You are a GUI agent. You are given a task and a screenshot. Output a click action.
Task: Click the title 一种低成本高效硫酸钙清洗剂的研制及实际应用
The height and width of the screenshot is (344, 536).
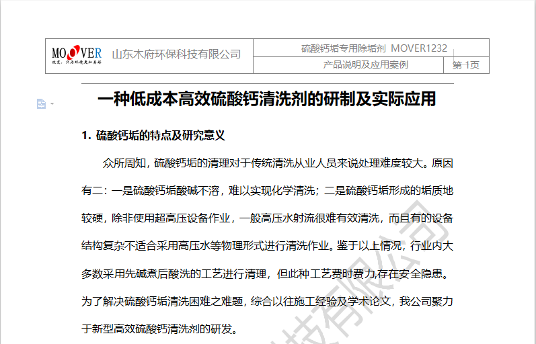(x=267, y=99)
